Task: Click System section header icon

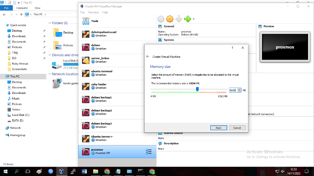Action: pos(160,40)
